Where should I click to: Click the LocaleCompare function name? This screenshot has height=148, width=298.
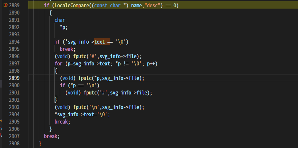[x=69, y=6]
